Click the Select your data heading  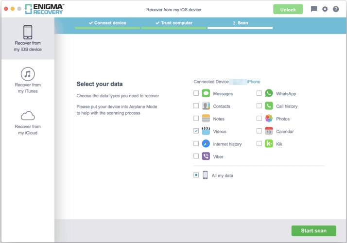tap(100, 84)
